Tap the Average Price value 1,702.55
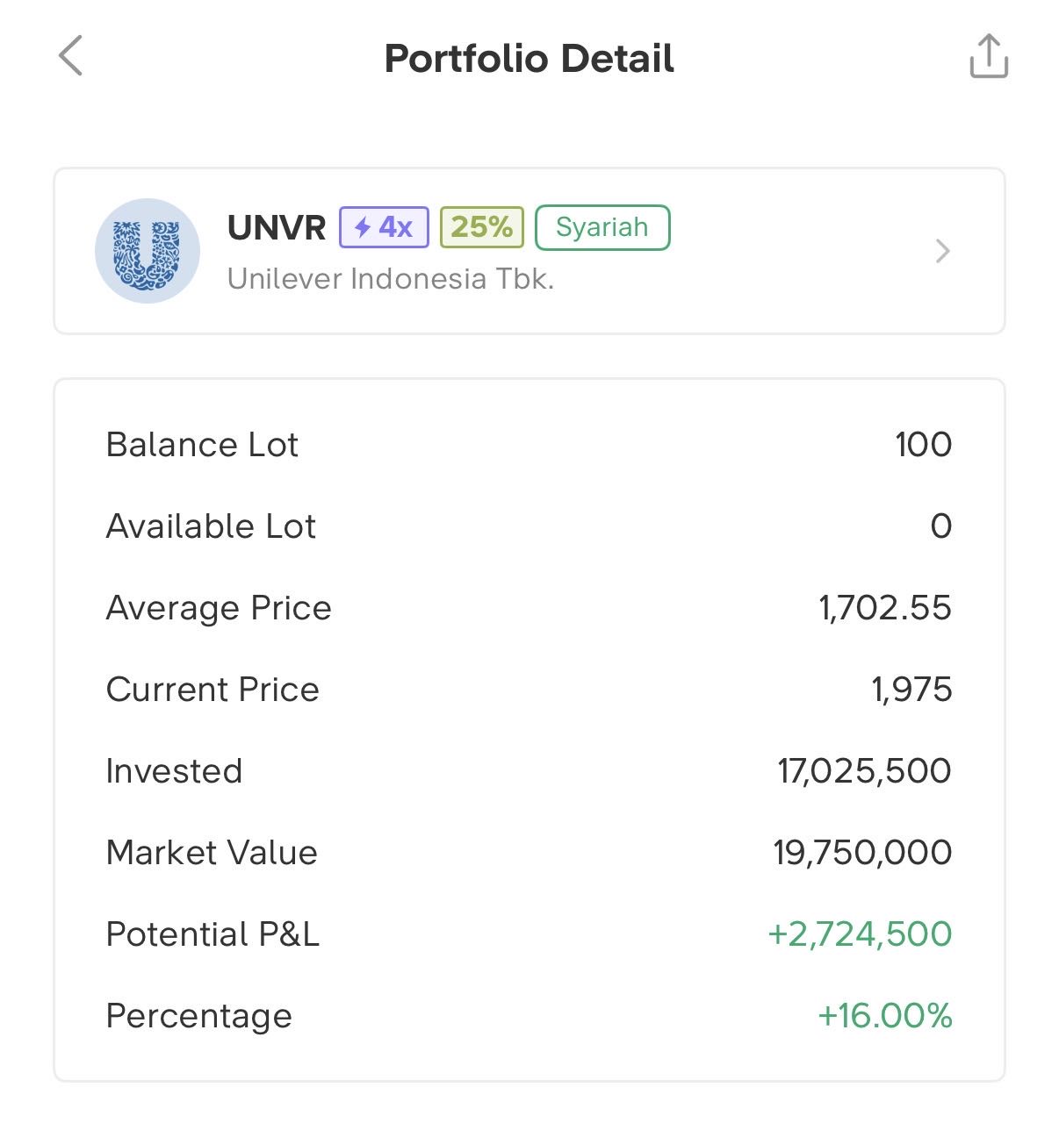 [x=885, y=608]
